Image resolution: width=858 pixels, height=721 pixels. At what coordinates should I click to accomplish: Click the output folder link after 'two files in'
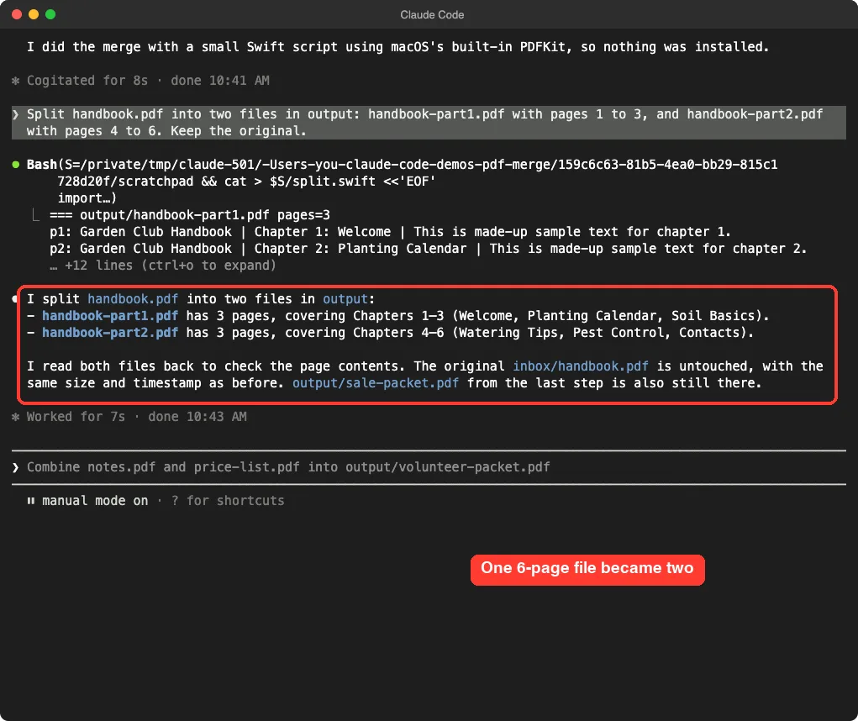point(345,298)
